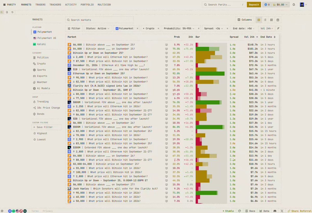Open the Discord link icon
The height and width of the screenshot is (213, 312).
pyautogui.click(x=275, y=211)
